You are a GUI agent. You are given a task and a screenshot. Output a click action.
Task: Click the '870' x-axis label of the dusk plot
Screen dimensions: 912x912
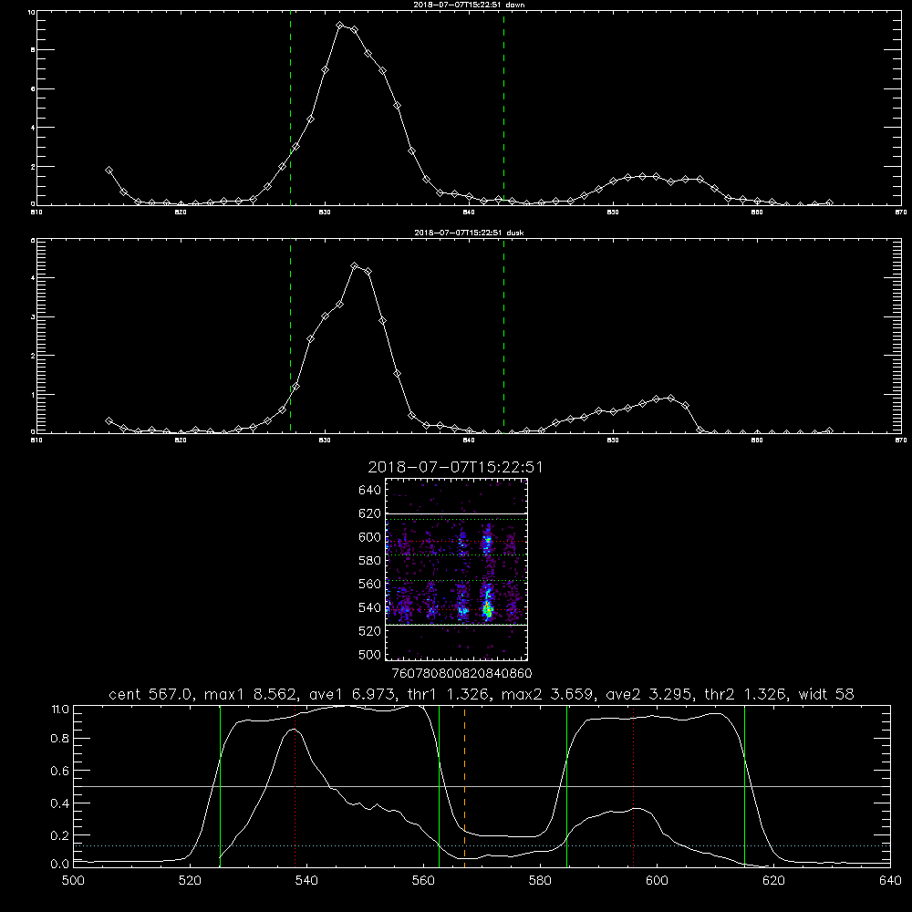[x=901, y=440]
